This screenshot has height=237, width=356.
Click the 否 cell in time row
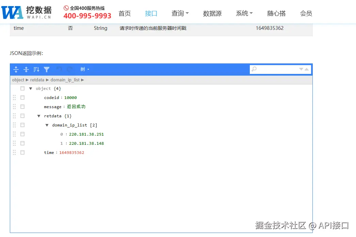[x=70, y=28]
